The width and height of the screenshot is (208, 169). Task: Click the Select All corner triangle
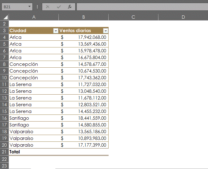6,17
